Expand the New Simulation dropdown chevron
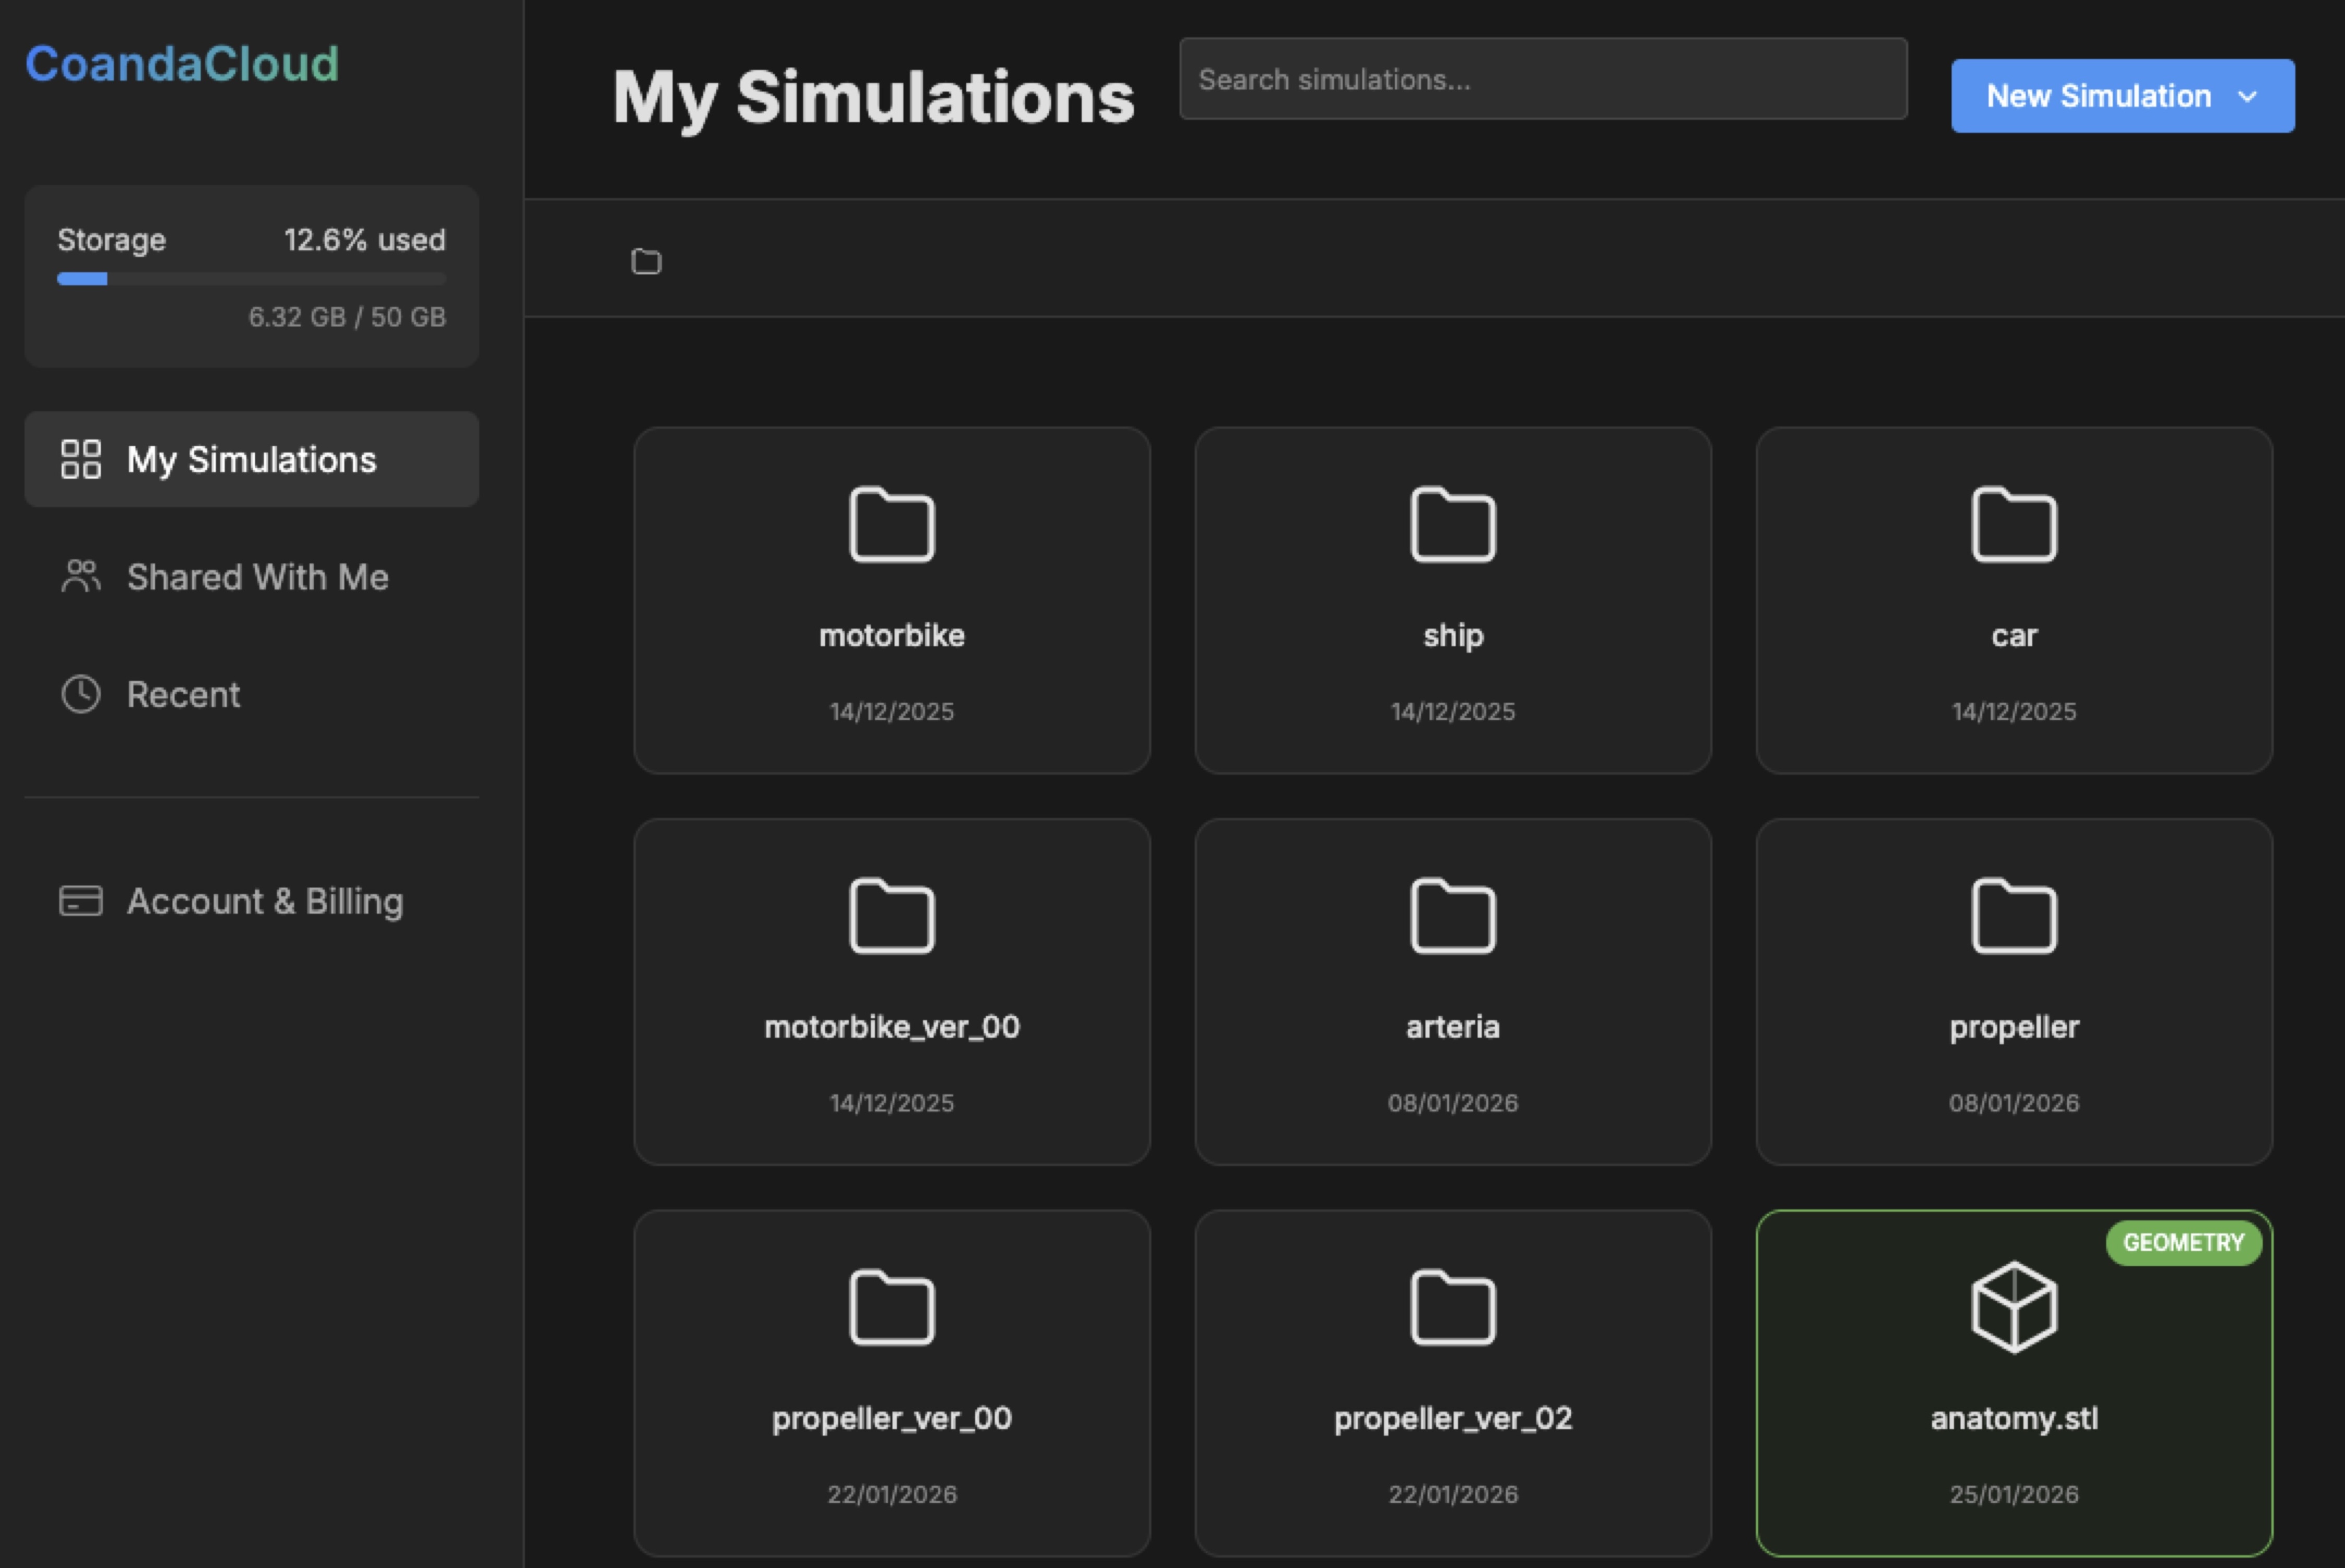2345x1568 pixels. [x=2248, y=96]
